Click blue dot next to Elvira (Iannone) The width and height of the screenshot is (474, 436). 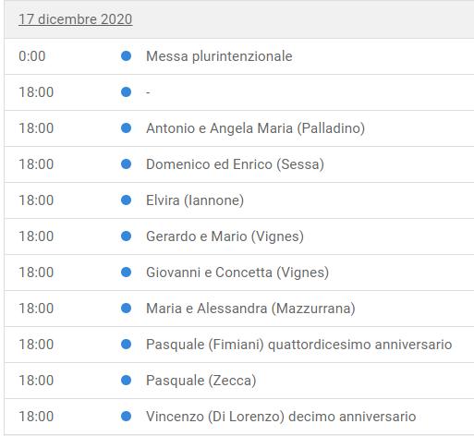tap(126, 200)
